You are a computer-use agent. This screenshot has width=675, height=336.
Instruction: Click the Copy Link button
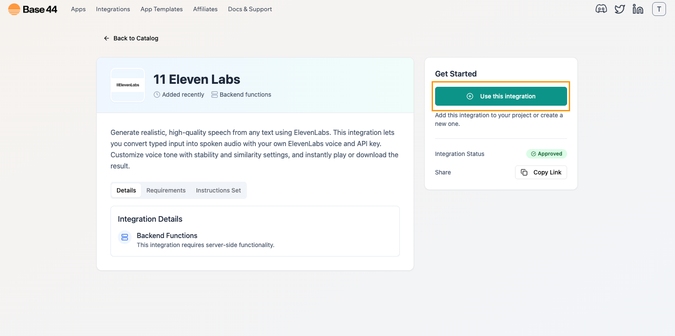[x=541, y=172]
